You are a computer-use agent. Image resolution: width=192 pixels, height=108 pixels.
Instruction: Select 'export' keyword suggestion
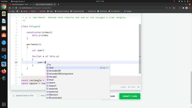pos(78,86)
